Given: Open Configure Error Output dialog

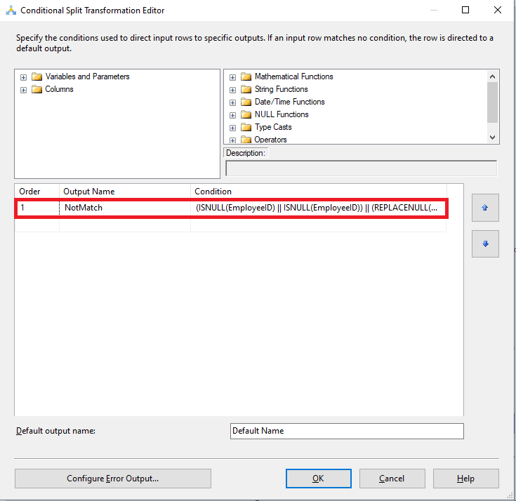Looking at the screenshot, I should pyautogui.click(x=113, y=479).
